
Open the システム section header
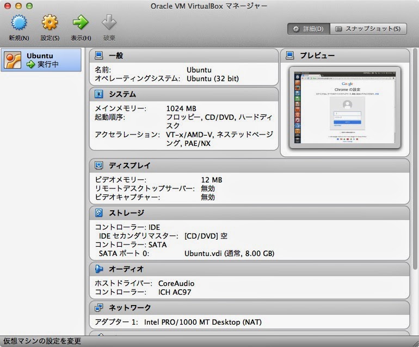(x=184, y=94)
